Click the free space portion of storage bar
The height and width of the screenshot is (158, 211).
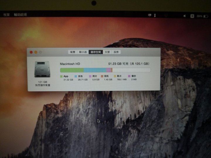(x=132, y=70)
